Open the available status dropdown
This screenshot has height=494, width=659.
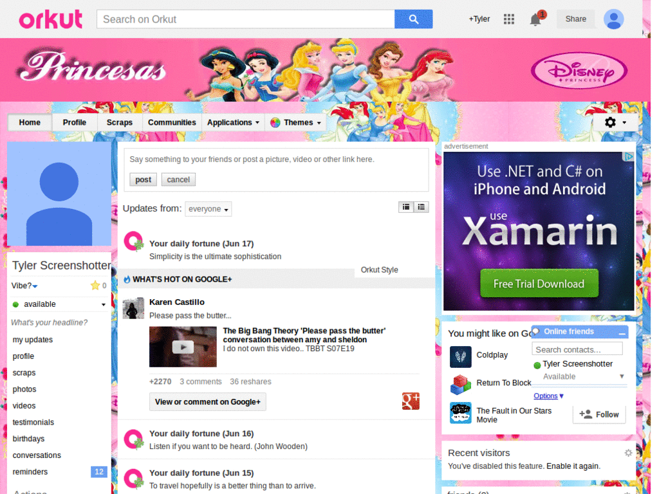point(59,304)
